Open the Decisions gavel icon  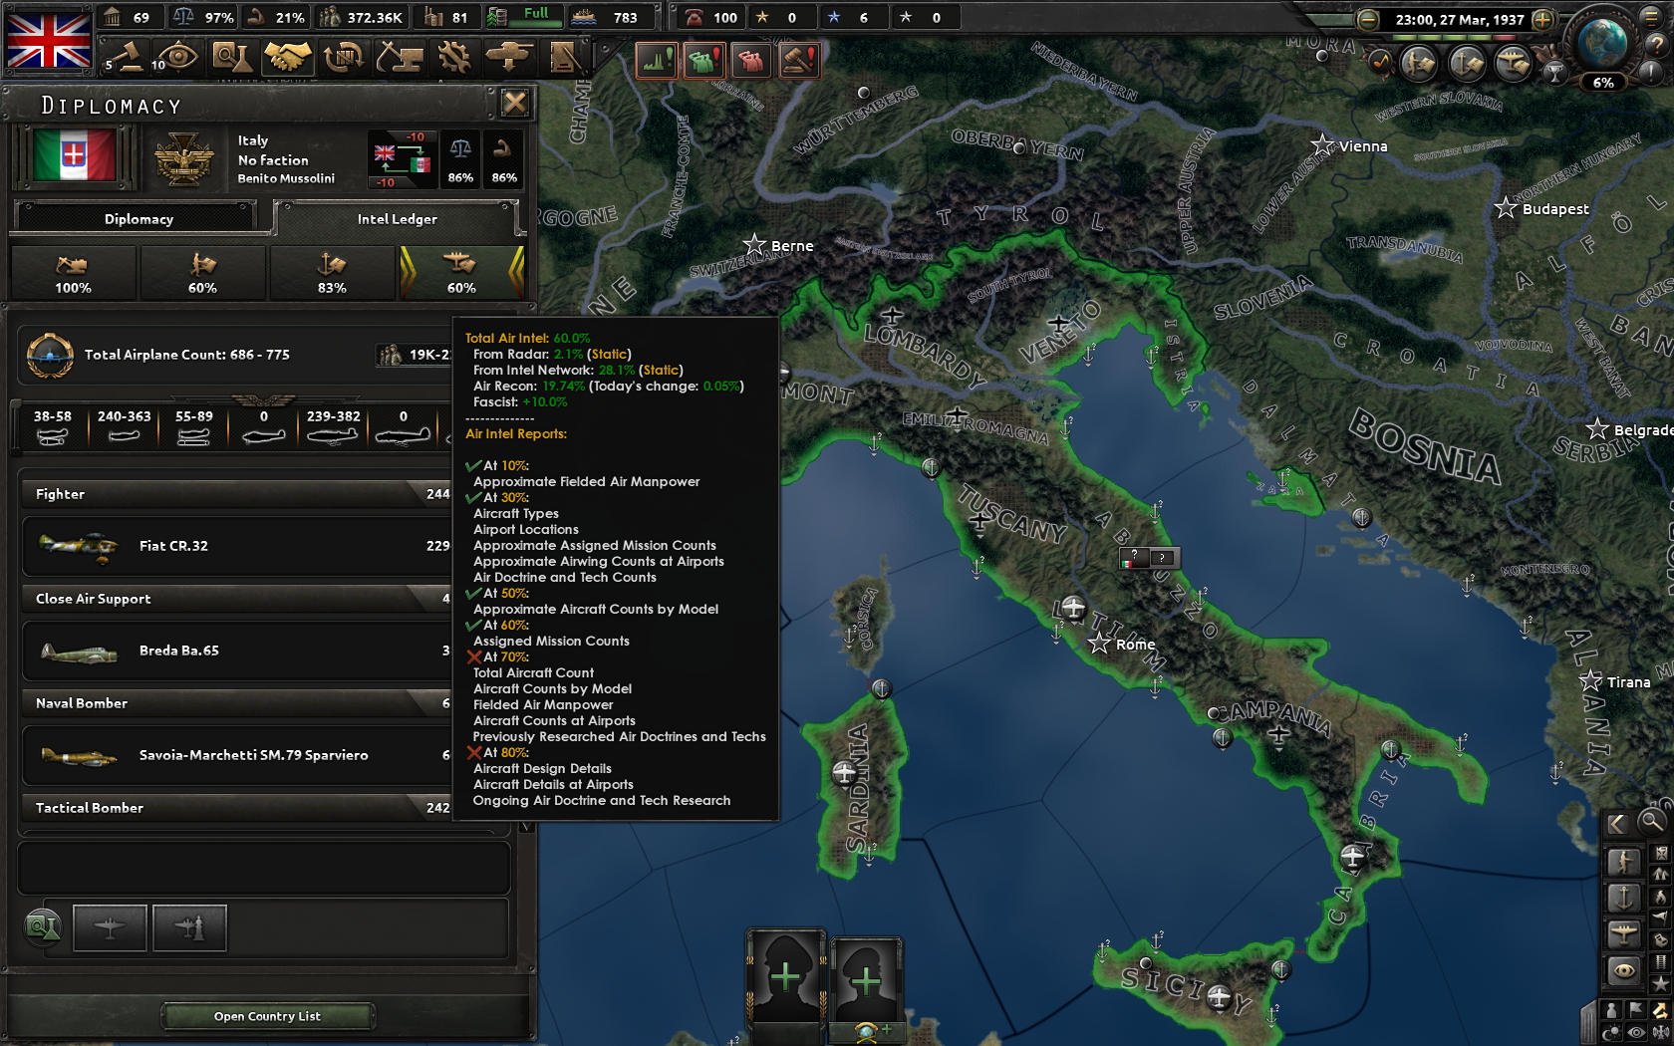pos(125,57)
